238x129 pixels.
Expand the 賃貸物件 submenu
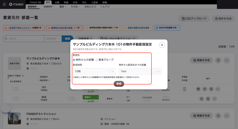click(x=33, y=7)
